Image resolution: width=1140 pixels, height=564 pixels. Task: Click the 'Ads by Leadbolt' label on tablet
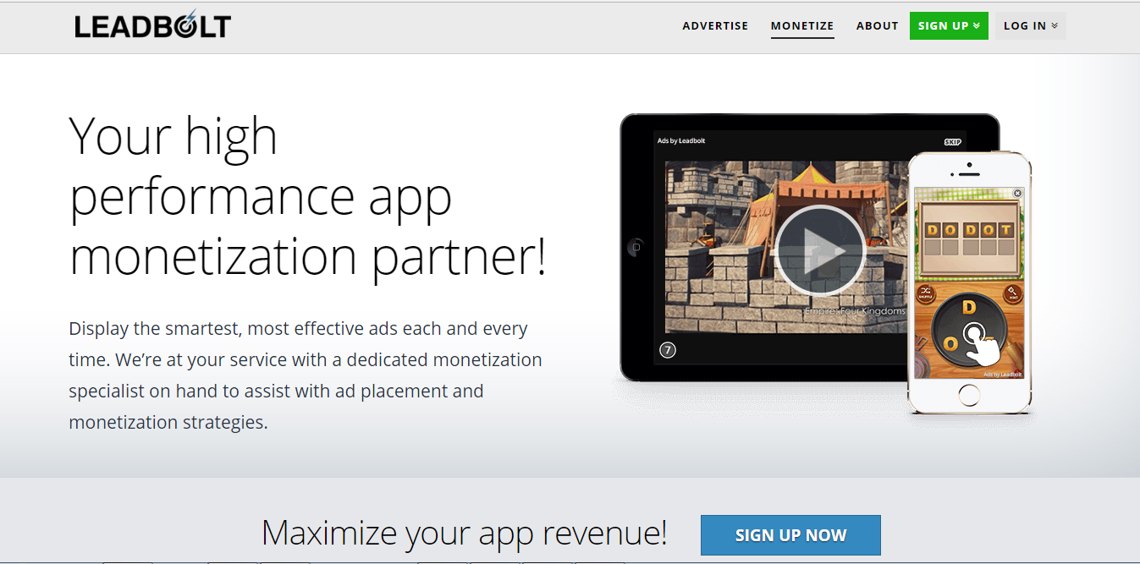(x=681, y=141)
